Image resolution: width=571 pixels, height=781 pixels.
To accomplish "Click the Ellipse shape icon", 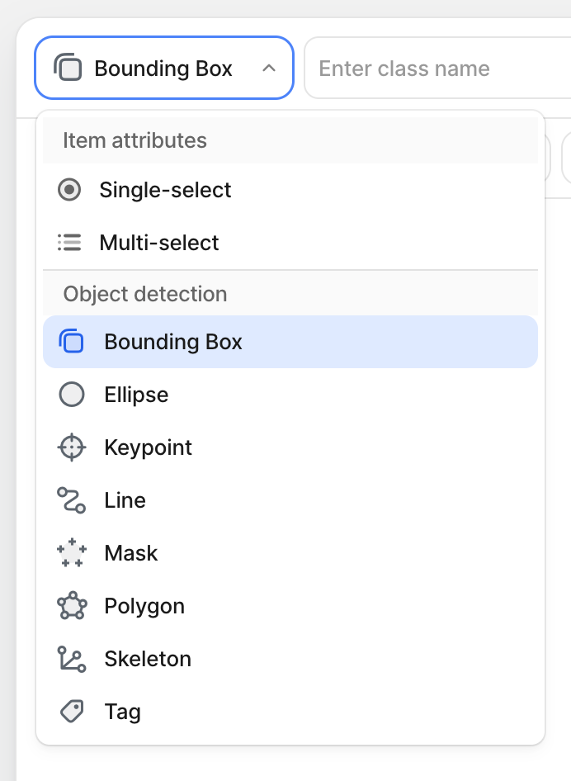I will tap(72, 394).
